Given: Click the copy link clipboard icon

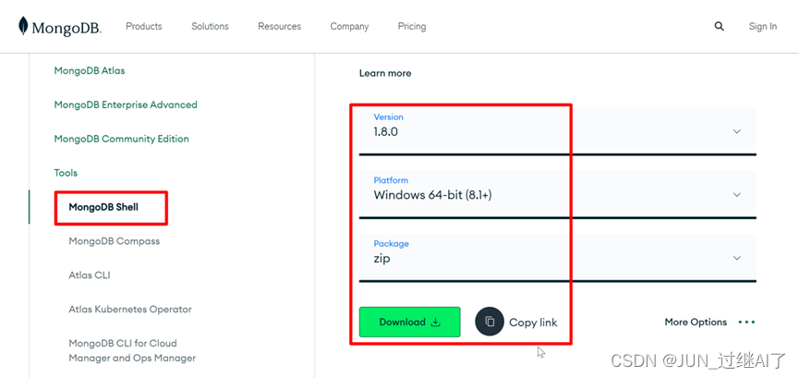Looking at the screenshot, I should point(490,322).
